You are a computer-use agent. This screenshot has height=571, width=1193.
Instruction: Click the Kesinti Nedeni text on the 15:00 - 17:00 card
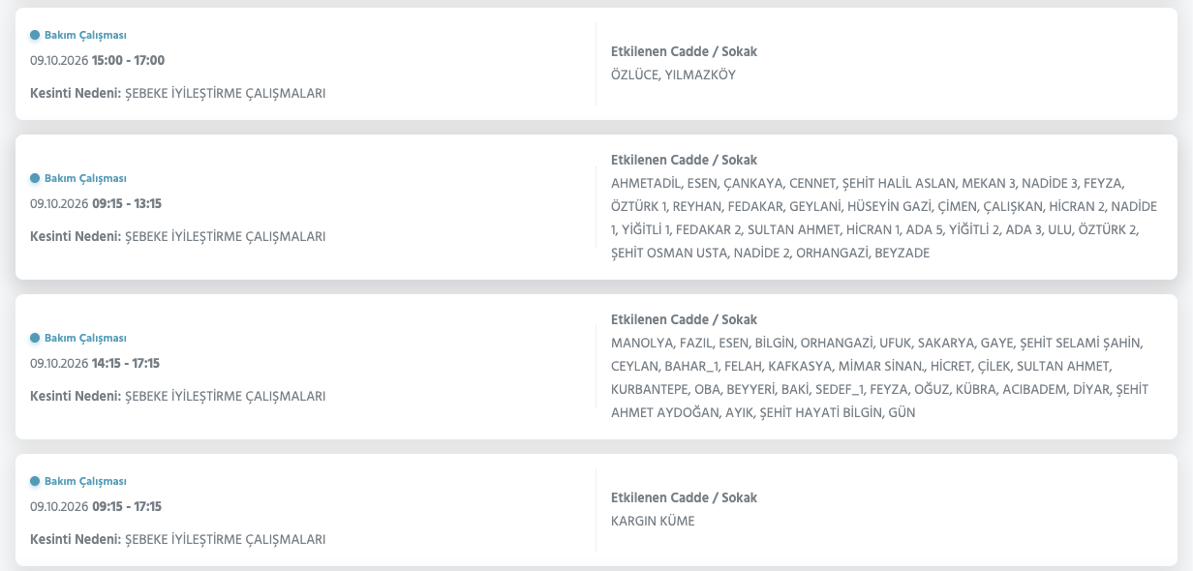tap(178, 94)
